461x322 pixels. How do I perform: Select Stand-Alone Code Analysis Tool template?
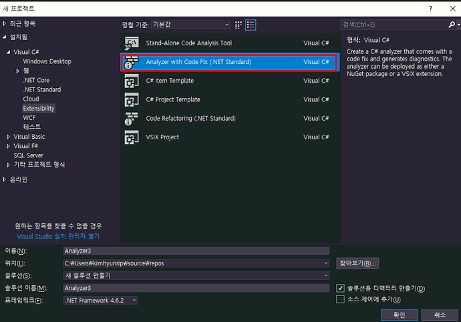230,43
